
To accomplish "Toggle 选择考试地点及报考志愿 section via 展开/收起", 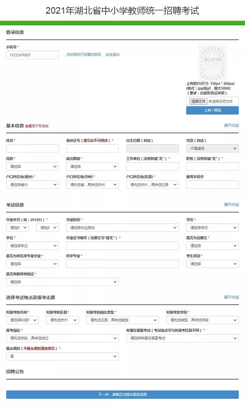I will [231, 297].
